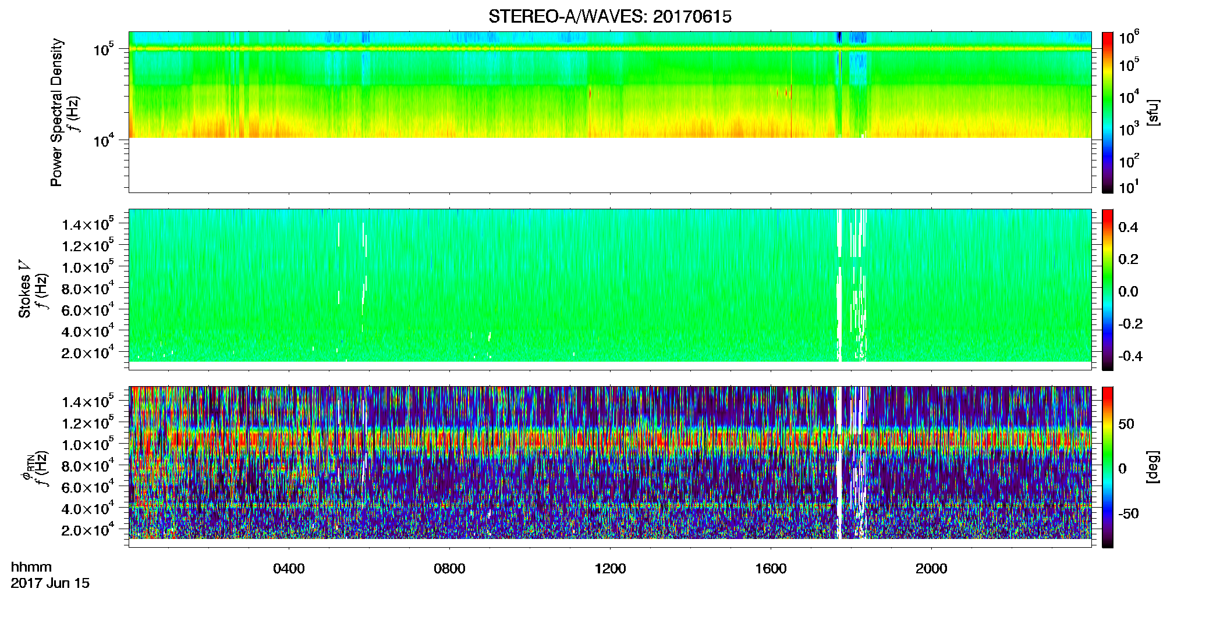Select the -50 value on degrees color bar
Viewport: 1220px width, 628px height.
1128,513
